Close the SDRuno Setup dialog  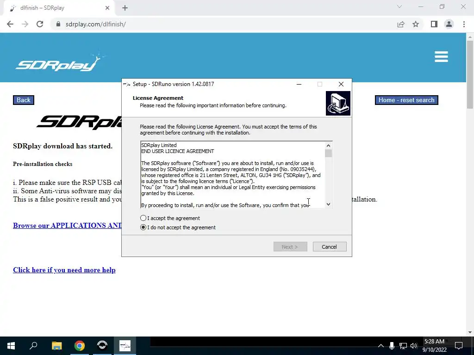point(341,84)
